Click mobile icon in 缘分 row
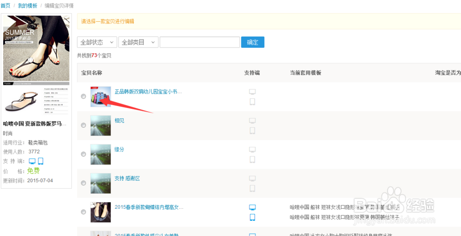Viewport: 461px width, 236px height. 252,159
